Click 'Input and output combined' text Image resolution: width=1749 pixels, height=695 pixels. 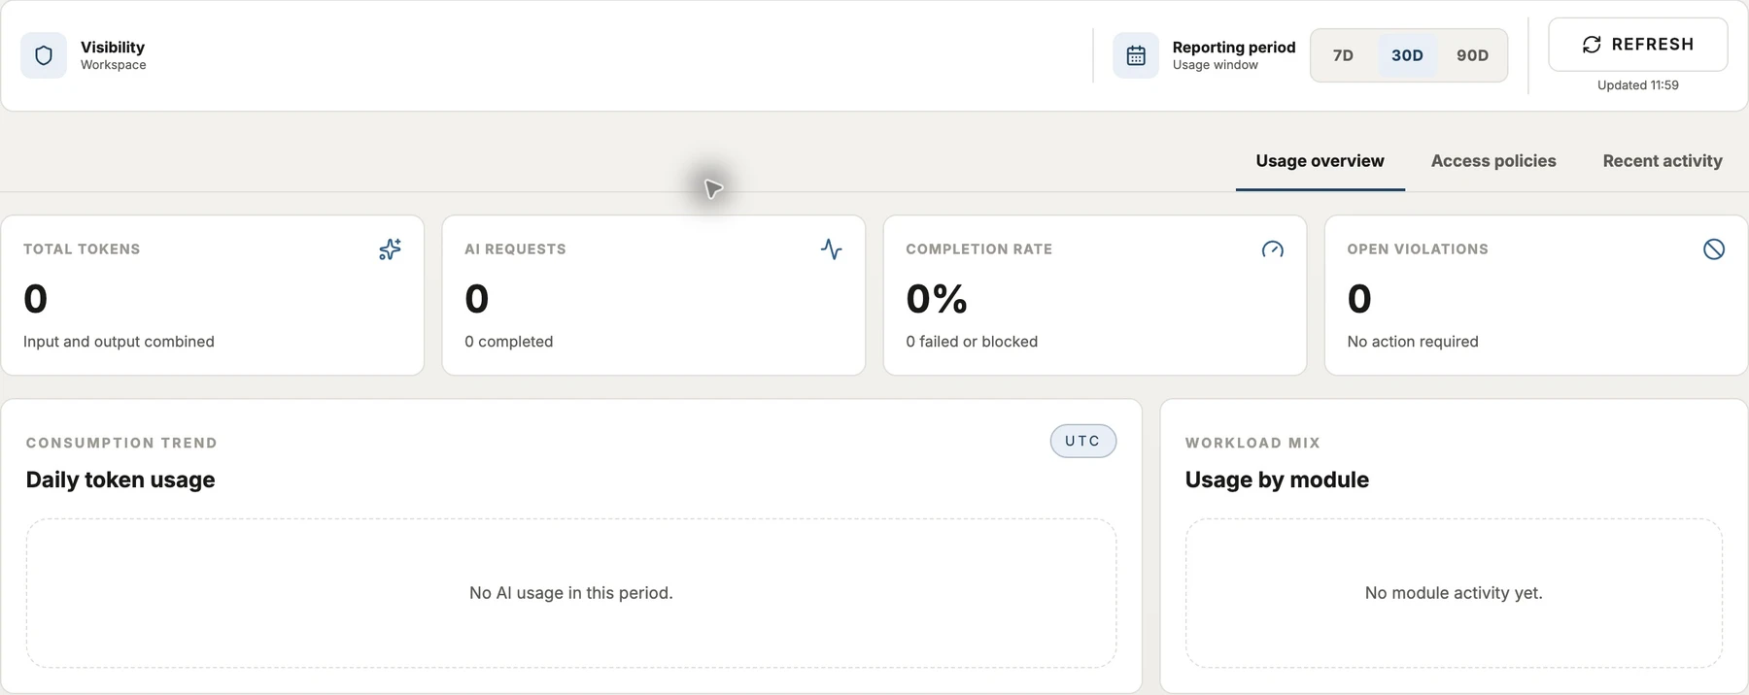[119, 342]
